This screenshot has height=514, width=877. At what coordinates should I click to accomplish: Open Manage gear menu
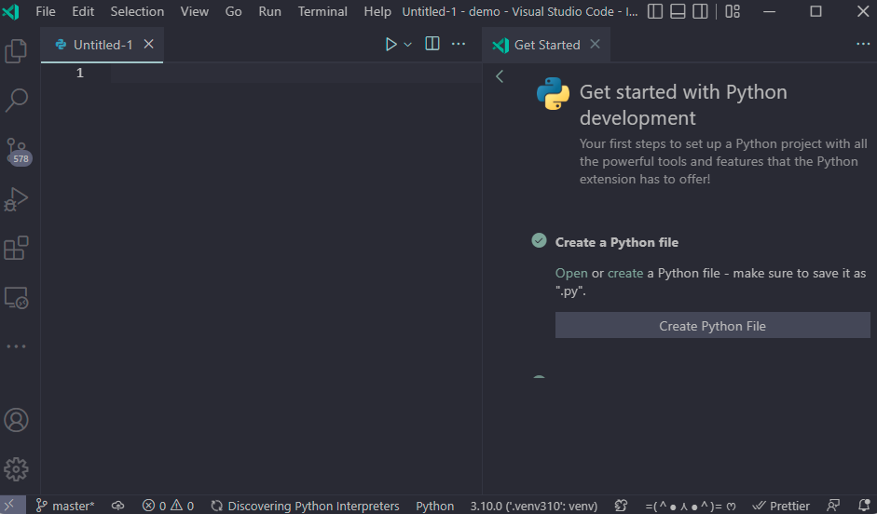tap(16, 469)
